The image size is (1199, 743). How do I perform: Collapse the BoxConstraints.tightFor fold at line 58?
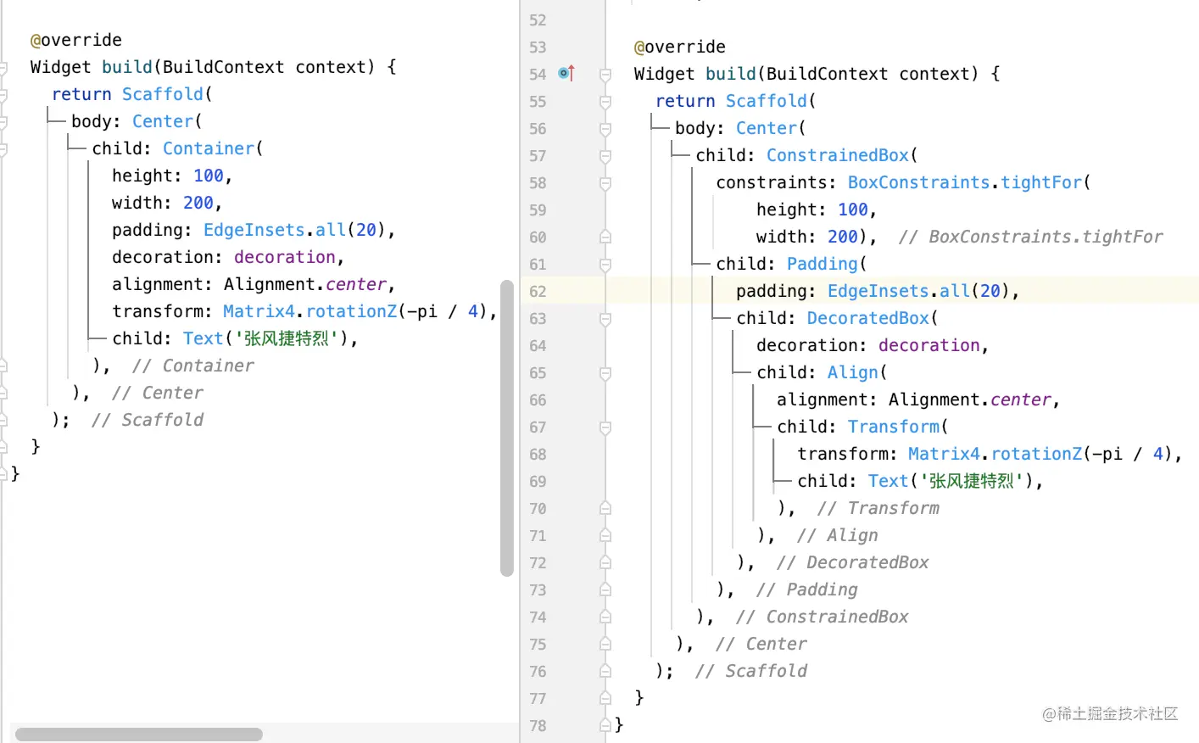(605, 183)
